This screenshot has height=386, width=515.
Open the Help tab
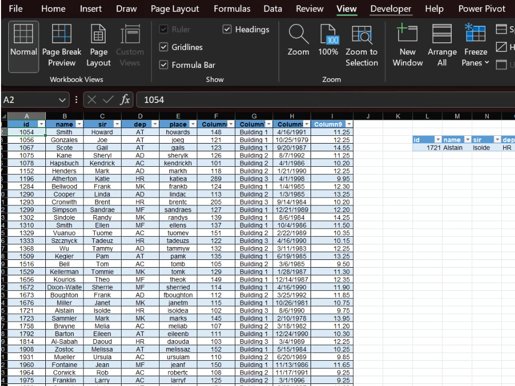tap(434, 9)
